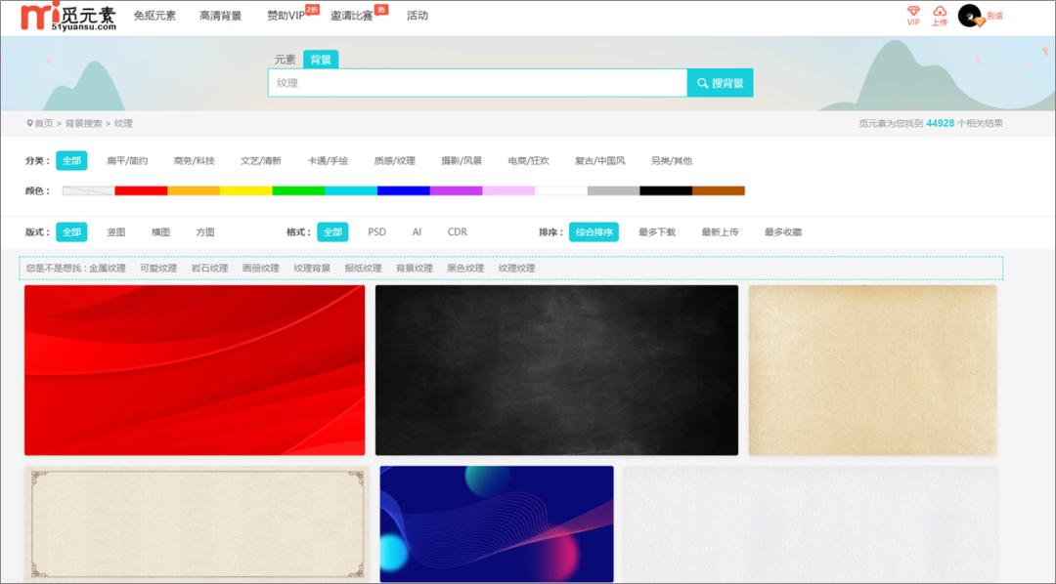Click the 2折 discount badge on 赞助VIP
Viewport: 1056px width, 584px height.
(x=310, y=8)
